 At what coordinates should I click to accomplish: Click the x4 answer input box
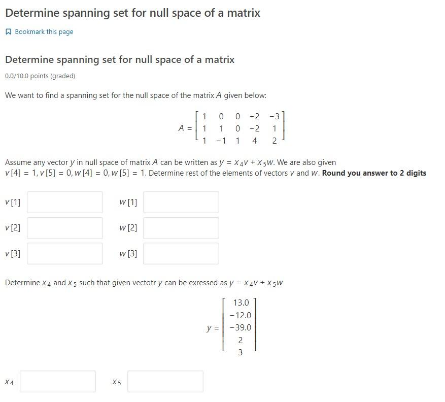[57, 381]
